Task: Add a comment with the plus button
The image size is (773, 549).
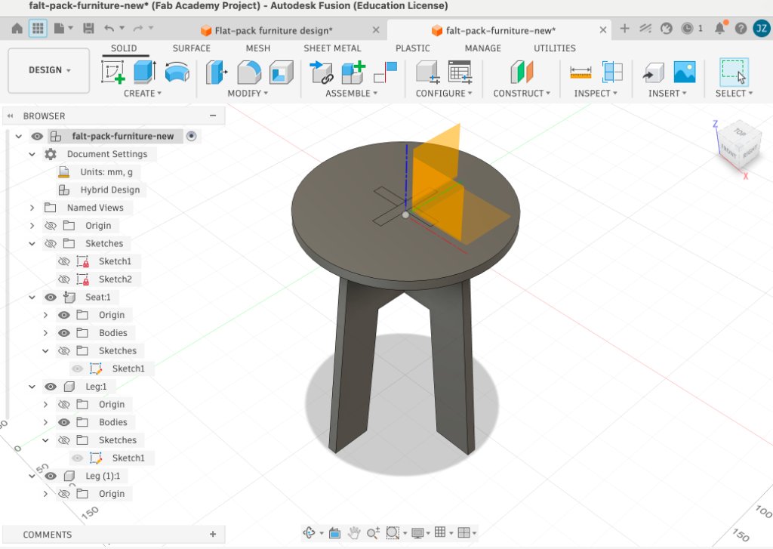Action: click(213, 534)
